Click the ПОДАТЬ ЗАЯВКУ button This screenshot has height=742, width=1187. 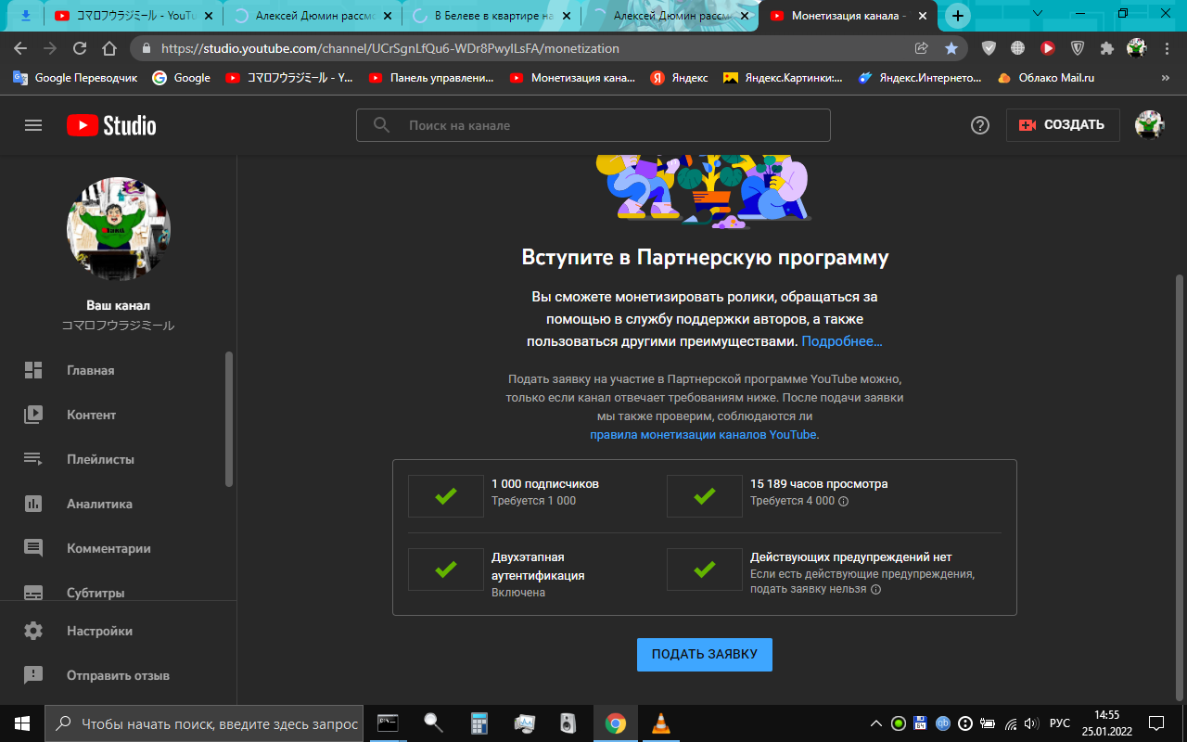click(705, 654)
